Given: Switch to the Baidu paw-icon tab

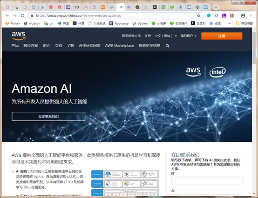Looking at the screenshot, I should tap(42, 7).
